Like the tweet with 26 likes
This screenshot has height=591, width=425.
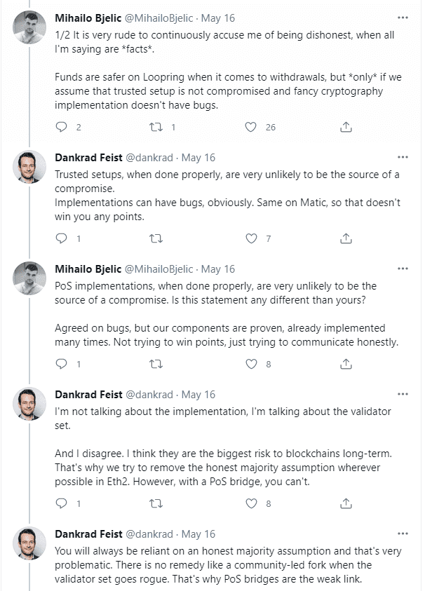[251, 127]
